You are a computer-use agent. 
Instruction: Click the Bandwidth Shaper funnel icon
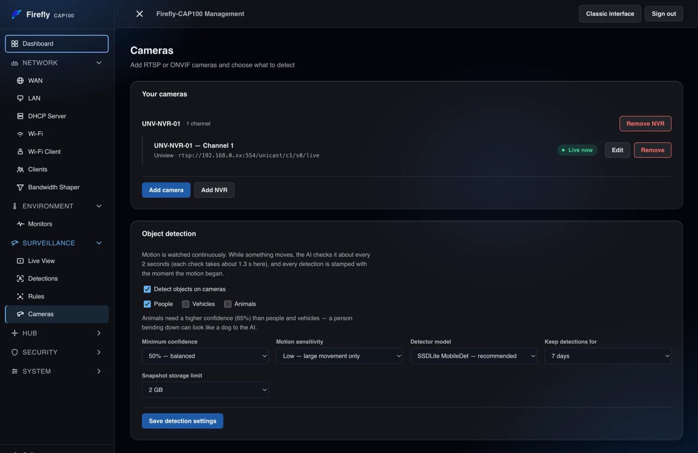tap(20, 187)
